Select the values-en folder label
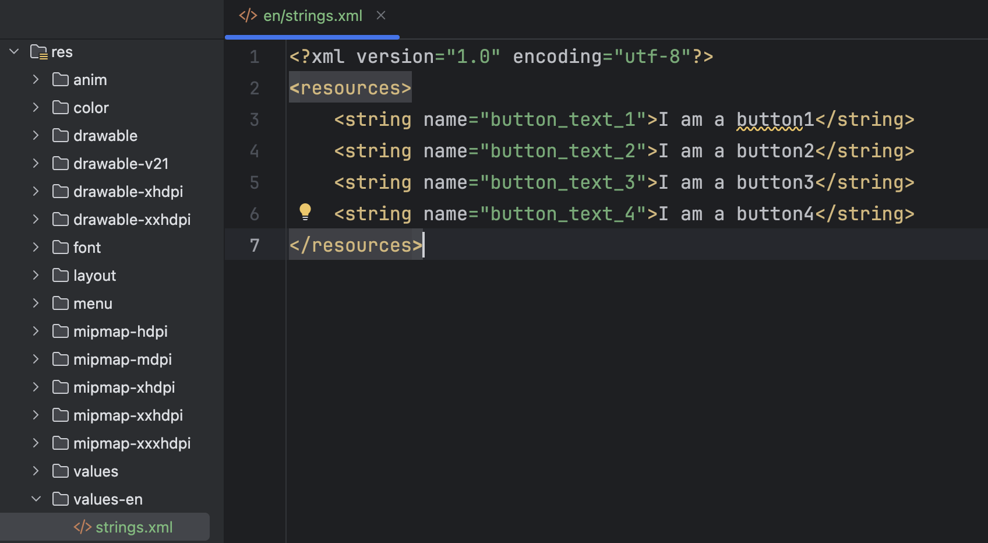Viewport: 988px width, 543px height. [x=108, y=499]
